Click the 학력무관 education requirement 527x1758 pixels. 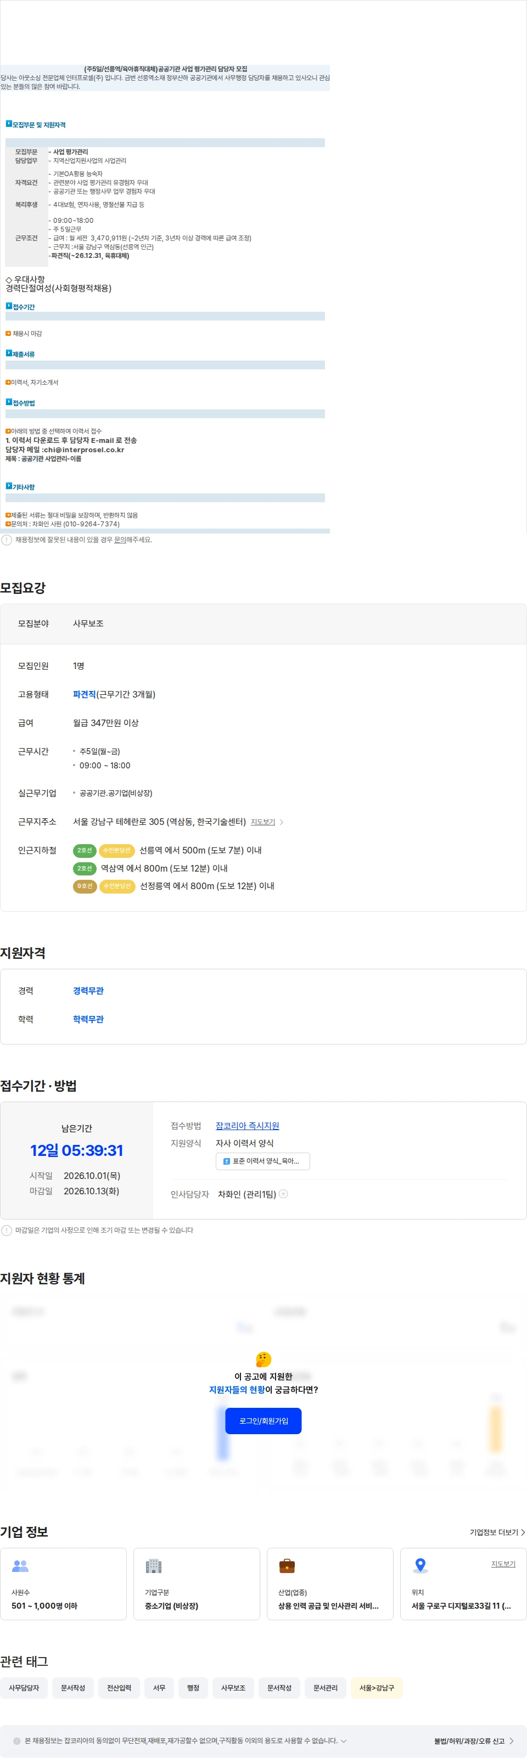(x=88, y=1019)
